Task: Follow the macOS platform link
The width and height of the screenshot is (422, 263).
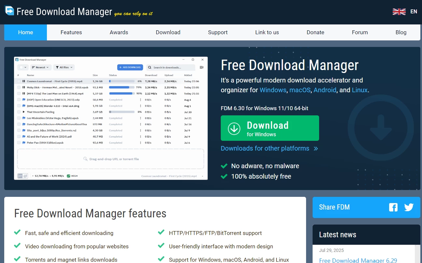Action: 300,90
